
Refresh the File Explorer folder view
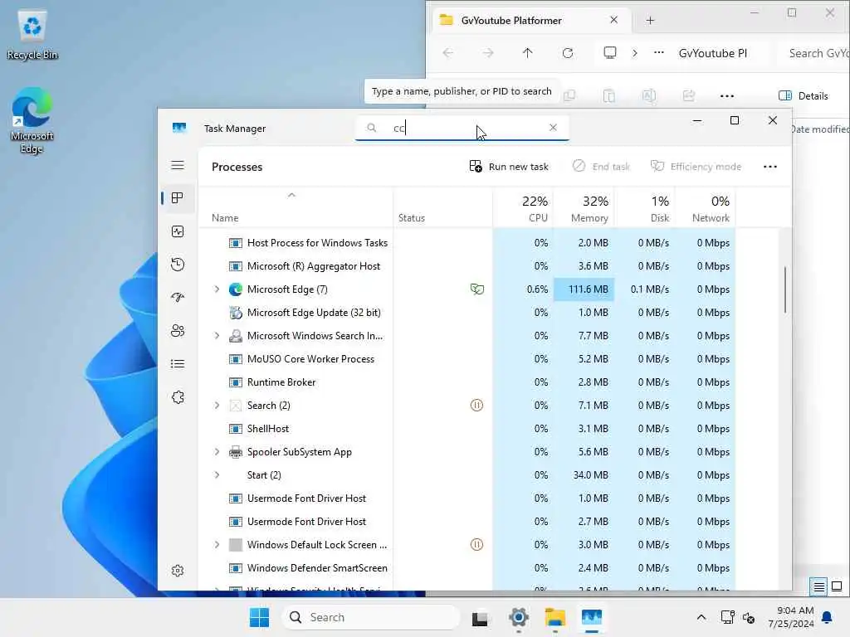click(x=568, y=53)
